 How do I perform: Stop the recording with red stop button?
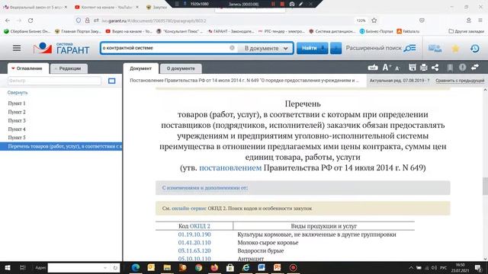coord(282,4)
